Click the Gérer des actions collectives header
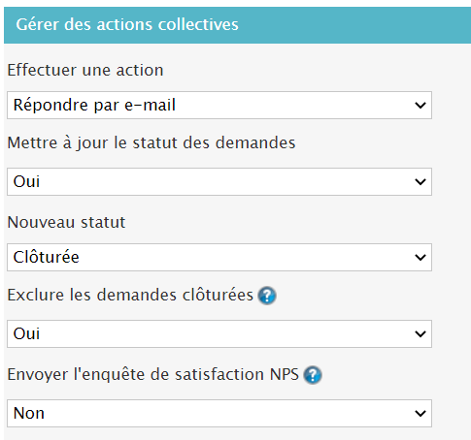 (237, 25)
